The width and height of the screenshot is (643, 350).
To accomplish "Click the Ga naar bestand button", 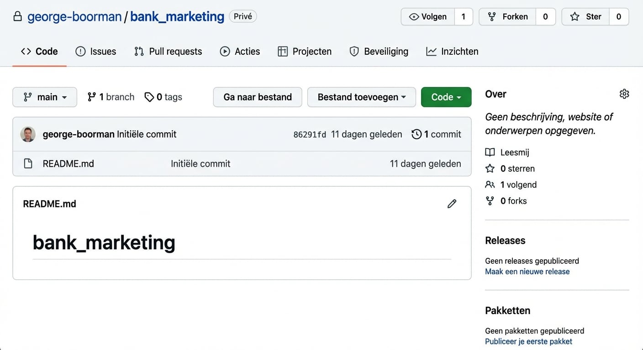I will tap(257, 97).
